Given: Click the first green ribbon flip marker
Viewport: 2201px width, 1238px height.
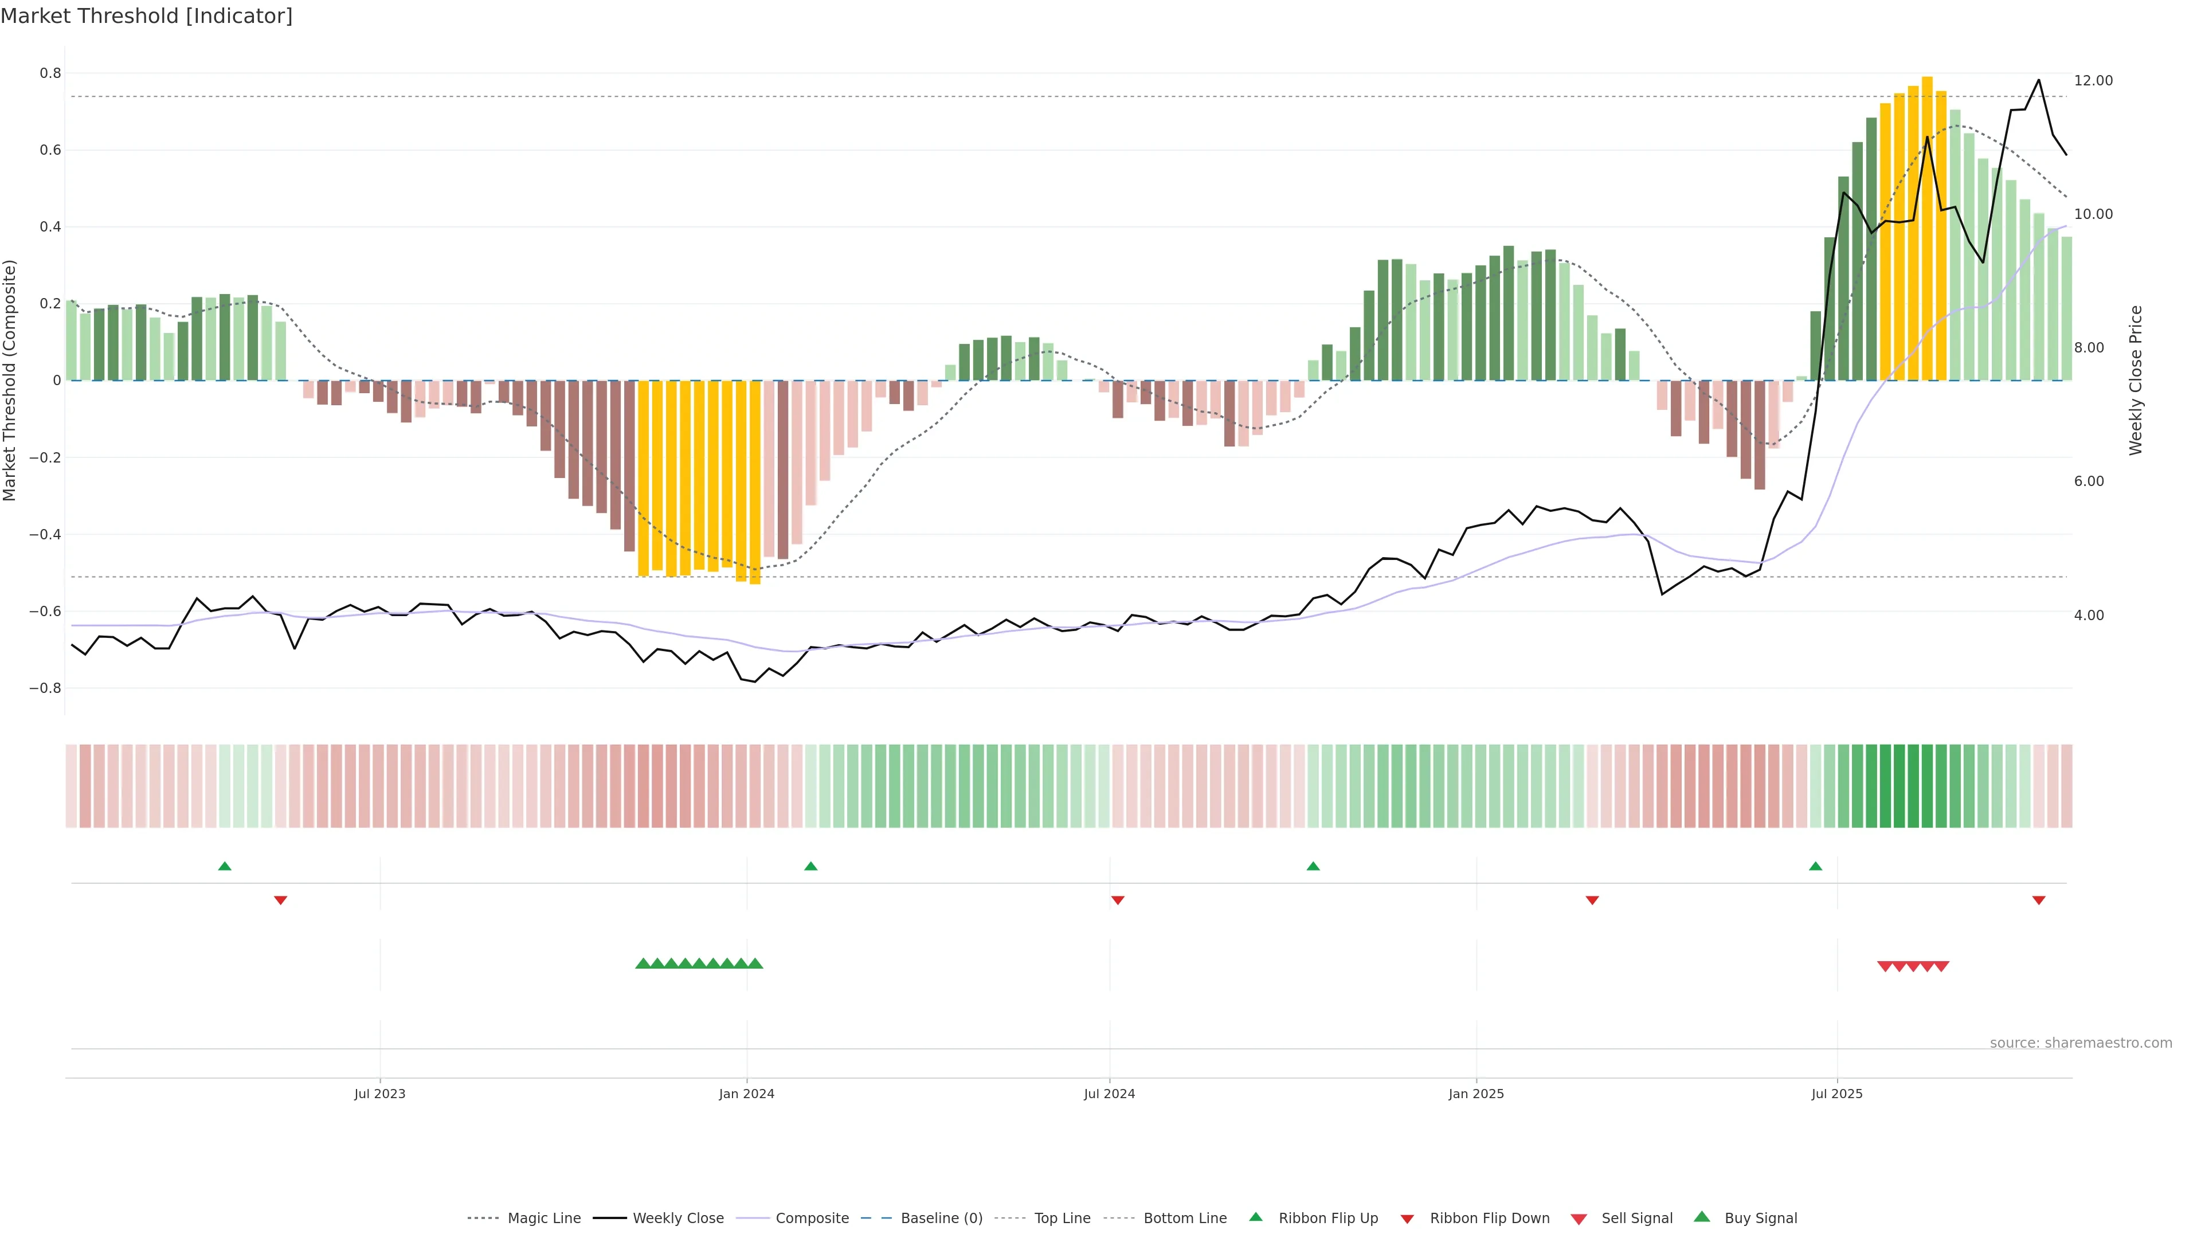Looking at the screenshot, I should [225, 867].
